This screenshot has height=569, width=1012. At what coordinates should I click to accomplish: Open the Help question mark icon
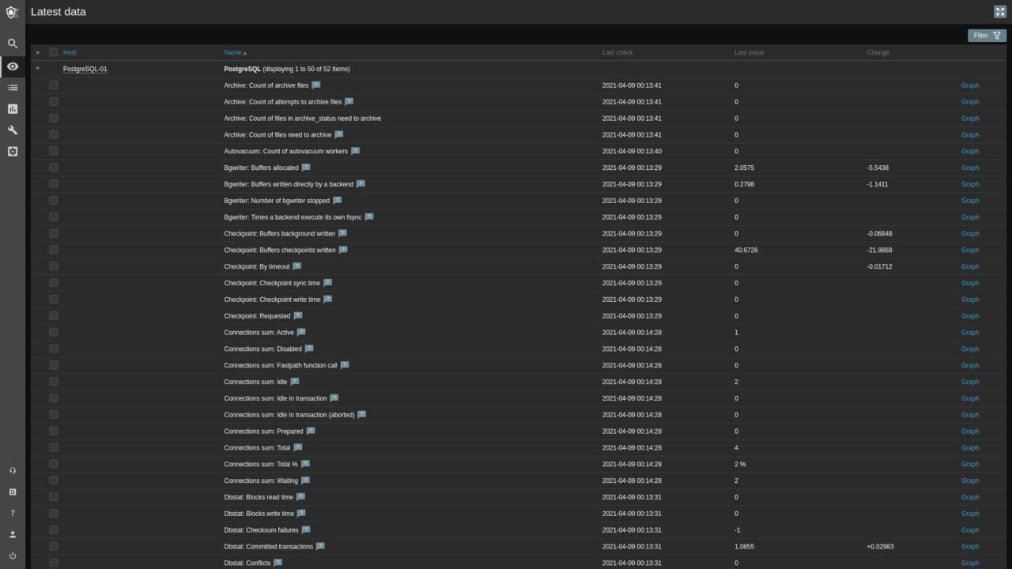tap(12, 513)
